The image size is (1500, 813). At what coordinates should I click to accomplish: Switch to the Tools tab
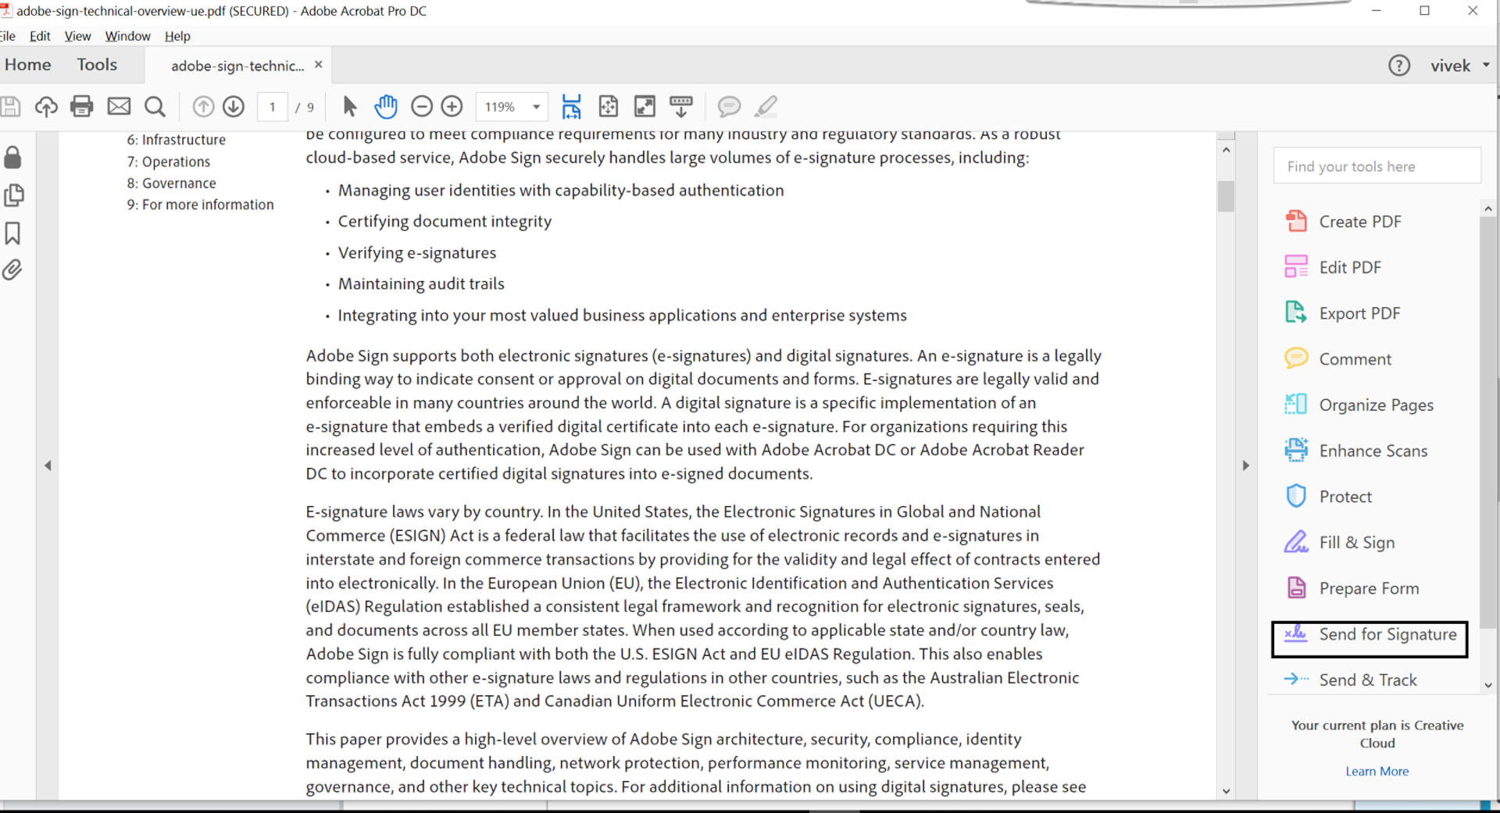97,65
